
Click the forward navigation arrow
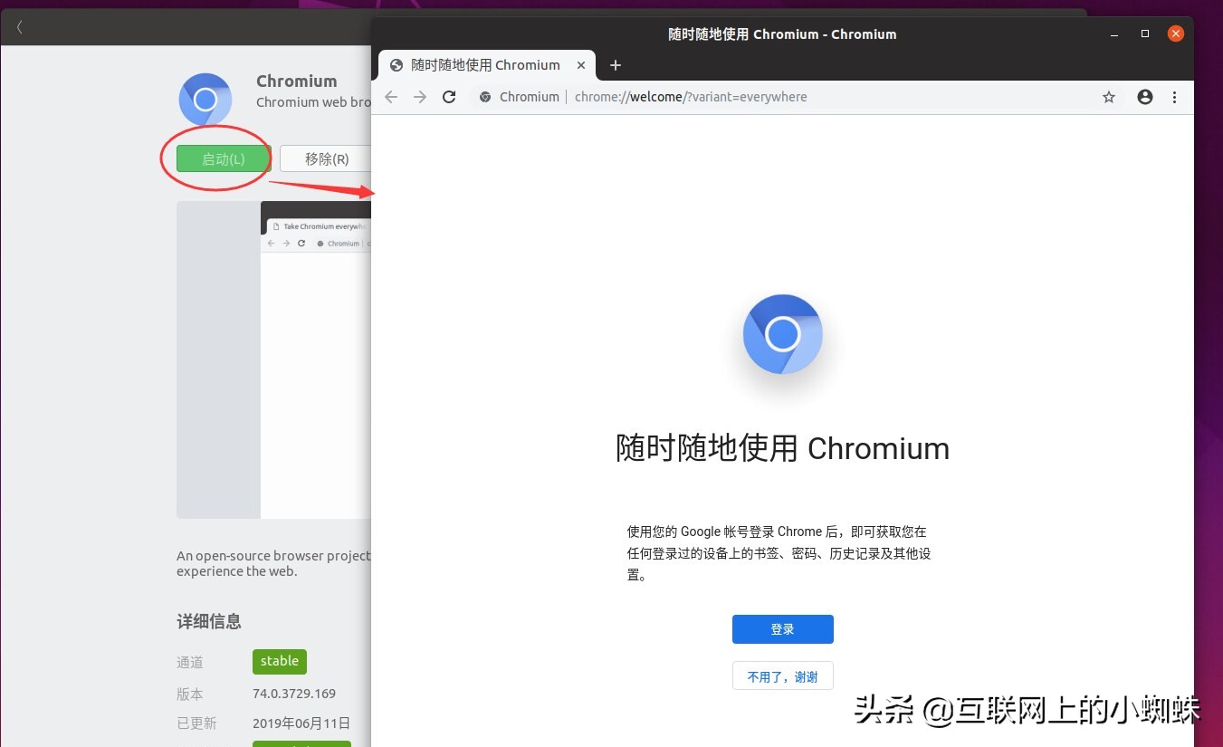420,97
